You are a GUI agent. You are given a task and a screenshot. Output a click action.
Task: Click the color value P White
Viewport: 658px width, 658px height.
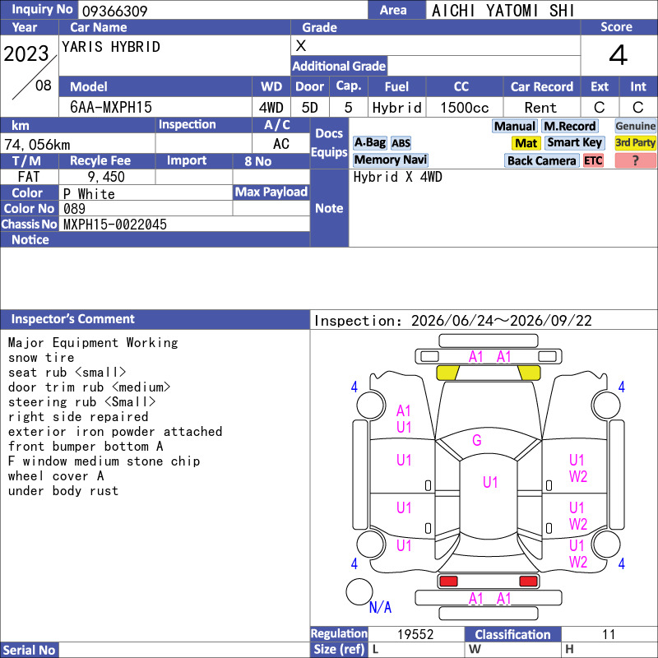(x=89, y=194)
